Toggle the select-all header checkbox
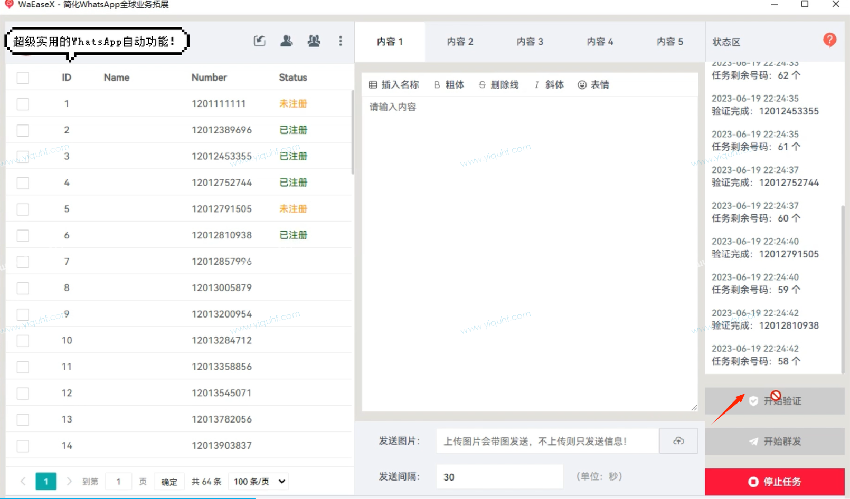 pyautogui.click(x=23, y=78)
